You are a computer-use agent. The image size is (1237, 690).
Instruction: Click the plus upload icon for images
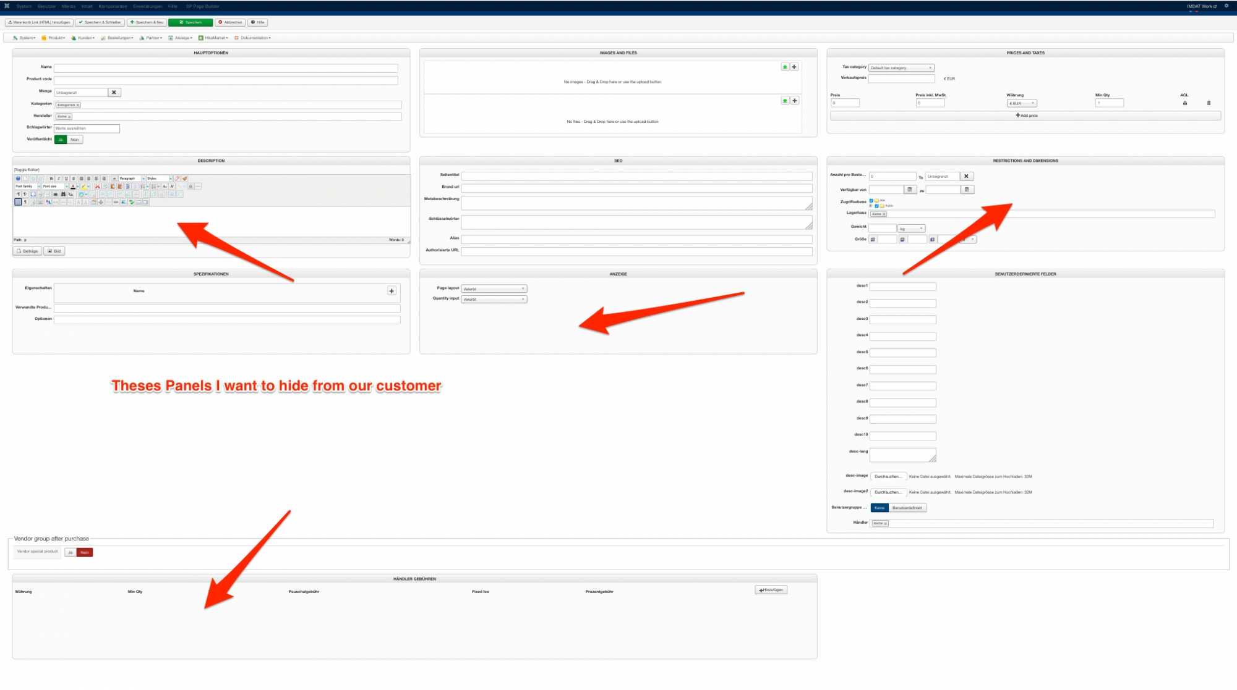click(794, 67)
